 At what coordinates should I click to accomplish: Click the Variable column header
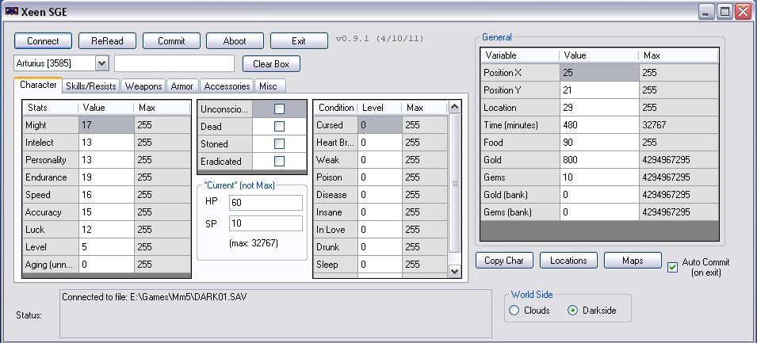click(x=520, y=55)
